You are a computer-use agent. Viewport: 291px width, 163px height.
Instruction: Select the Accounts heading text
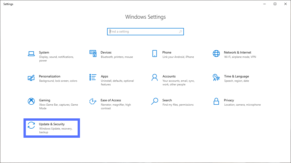pyautogui.click(x=169, y=76)
